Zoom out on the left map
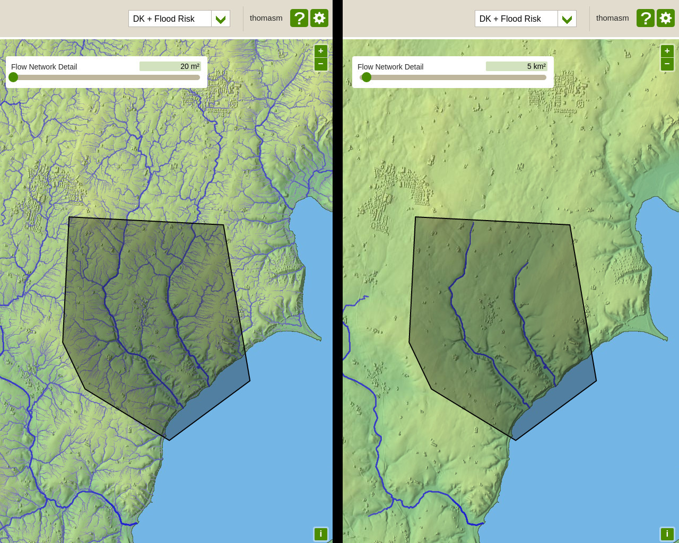679x543 pixels. tap(321, 64)
